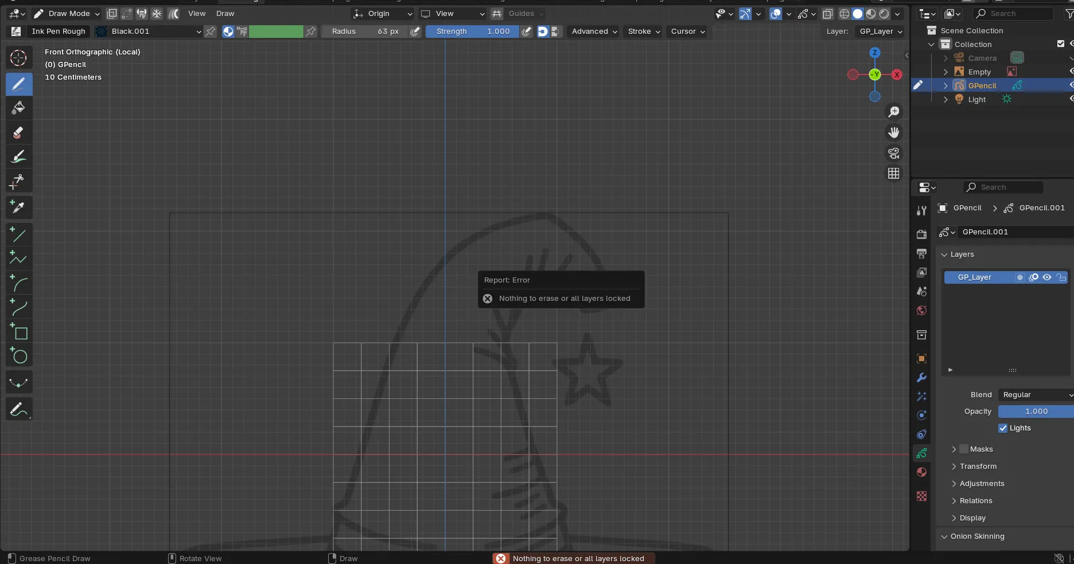Select the Line primitive tool

(18, 234)
